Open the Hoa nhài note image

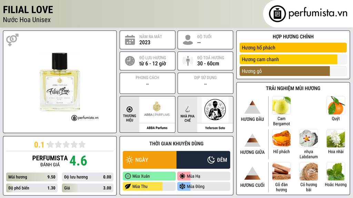[336, 138]
